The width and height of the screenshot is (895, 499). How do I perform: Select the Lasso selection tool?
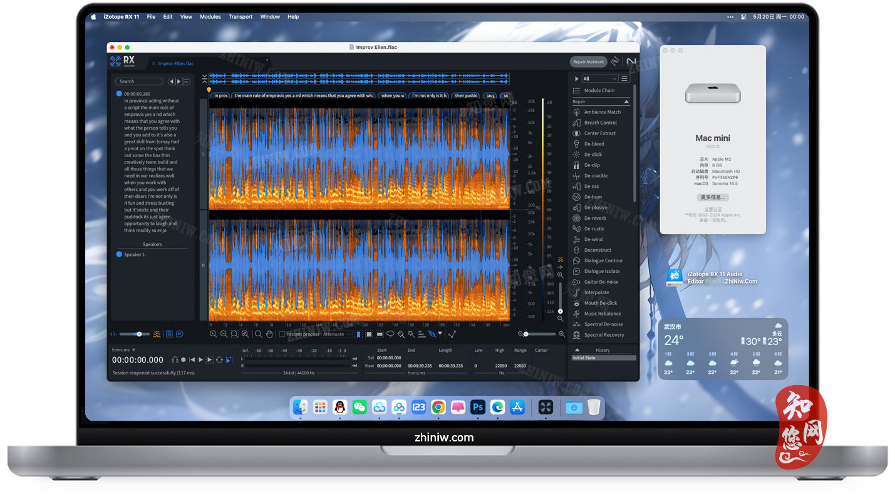[390, 334]
